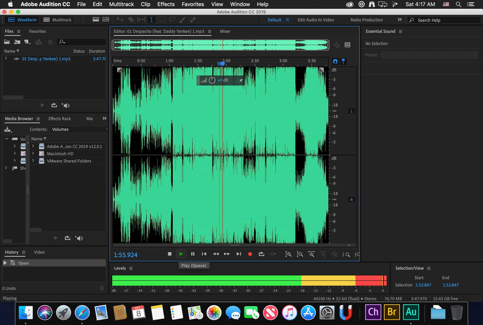Image resolution: width=483 pixels, height=325 pixels.
Task: Select the Edit Audio to Video workspace
Action: coord(316,20)
